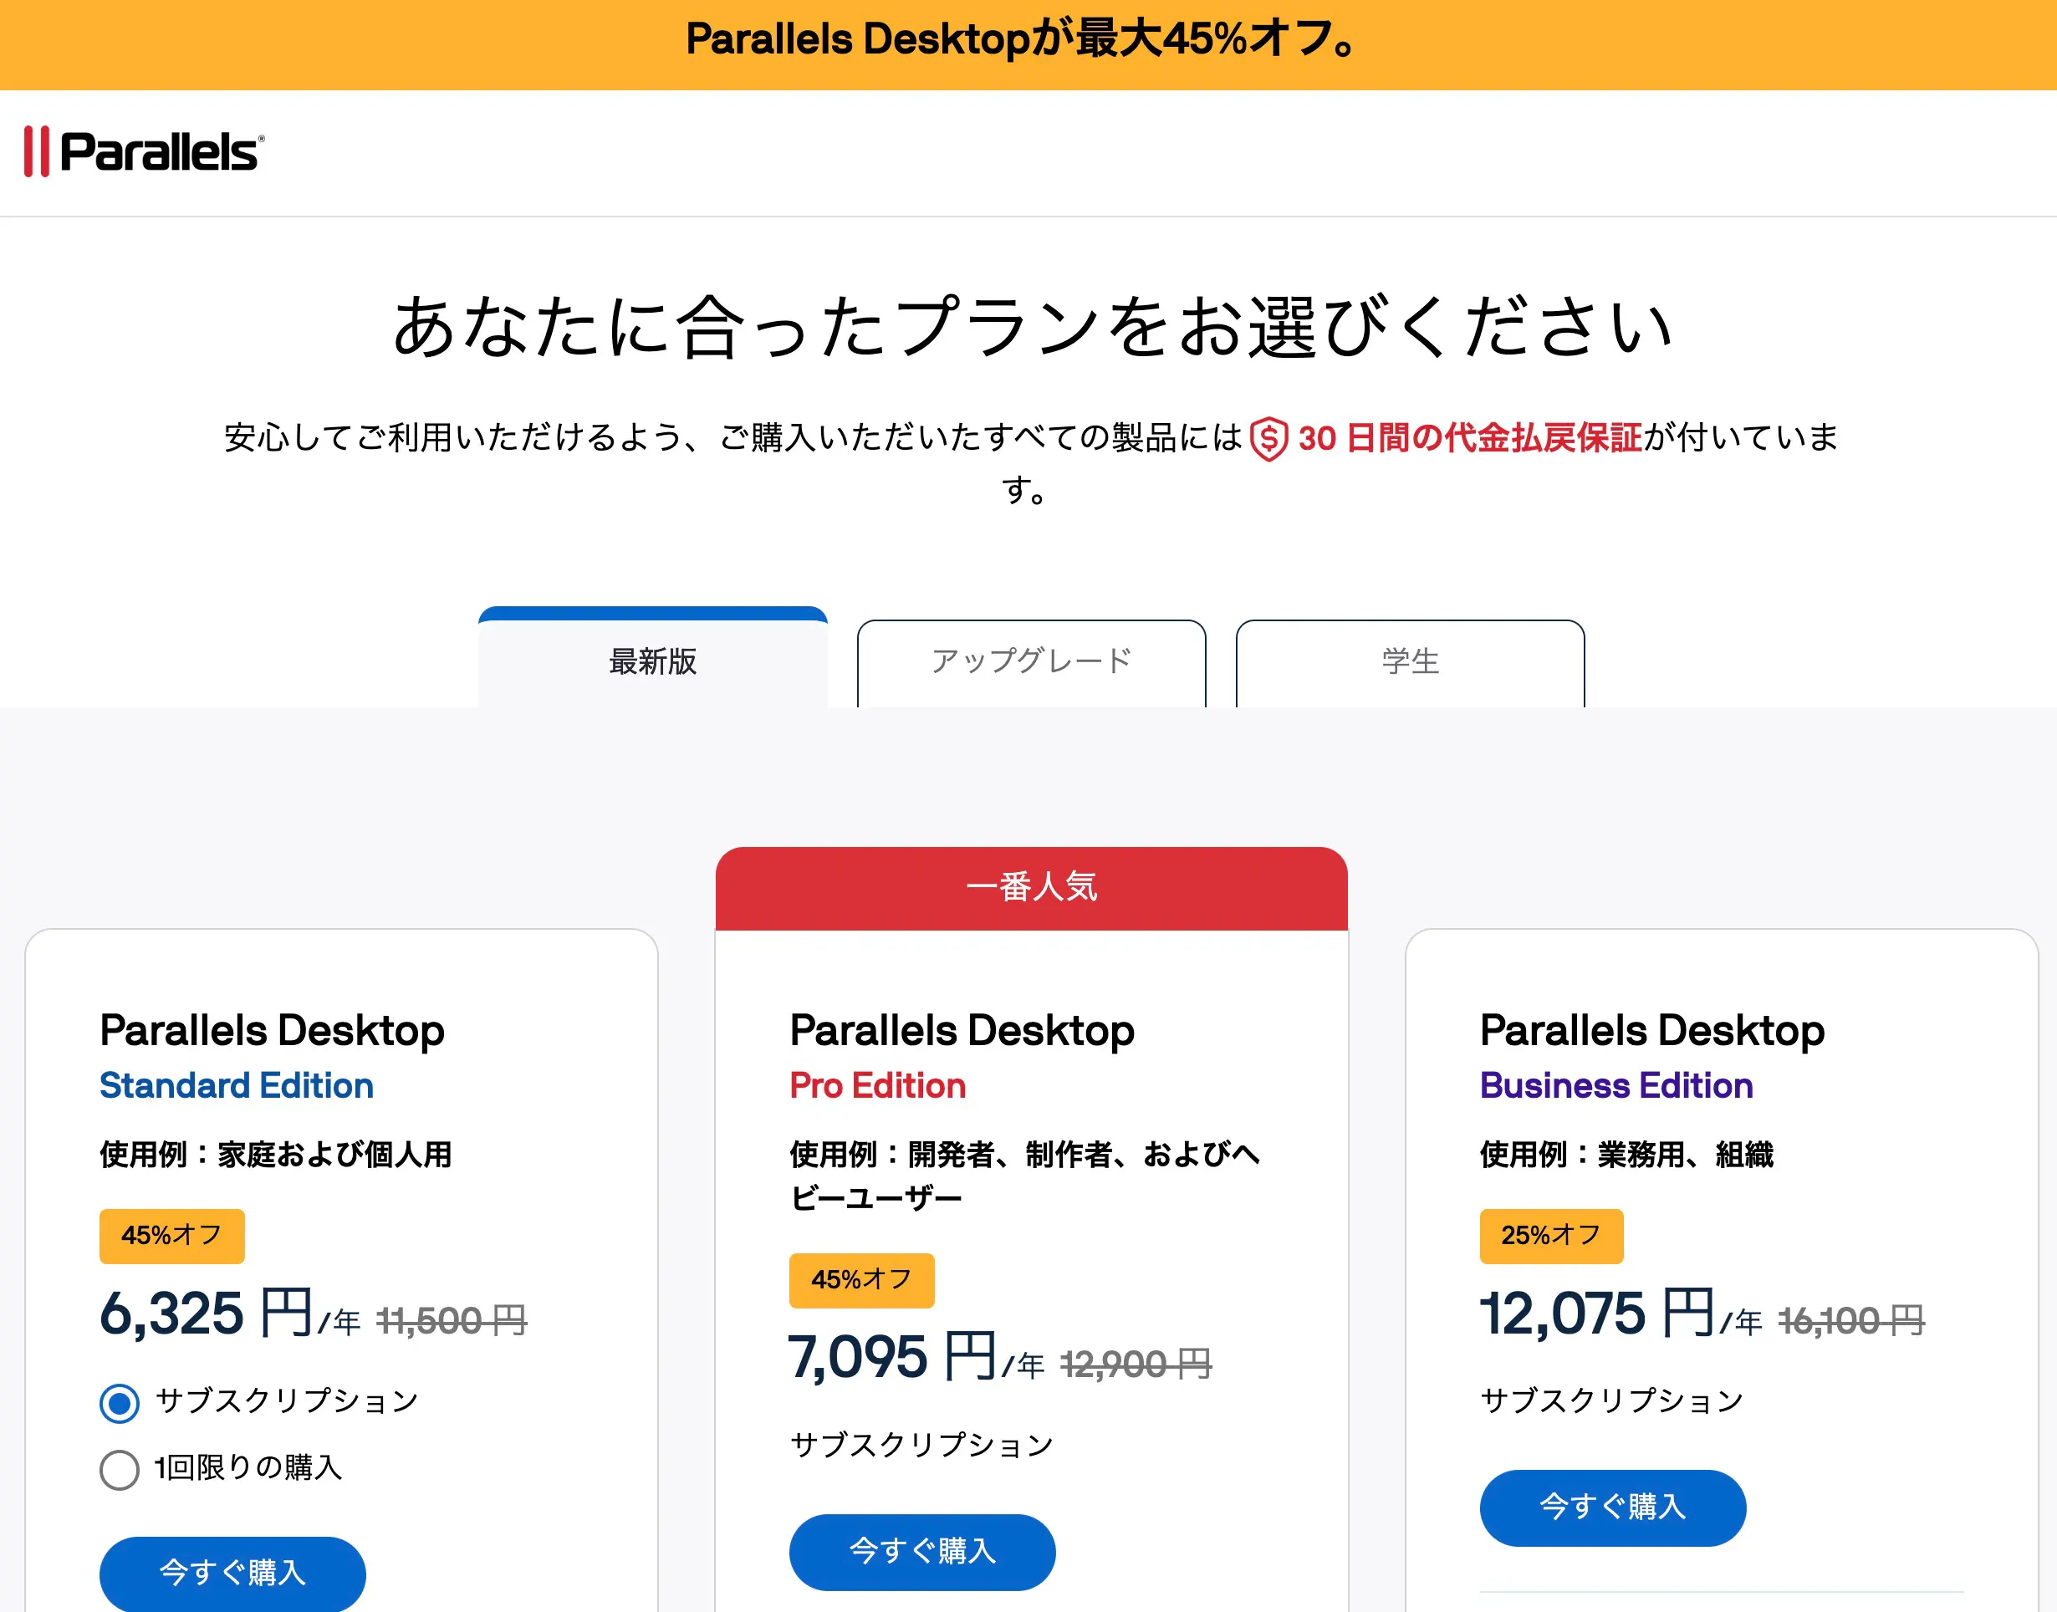Switch to the 最新版 tab
The height and width of the screenshot is (1612, 2057).
(x=652, y=661)
